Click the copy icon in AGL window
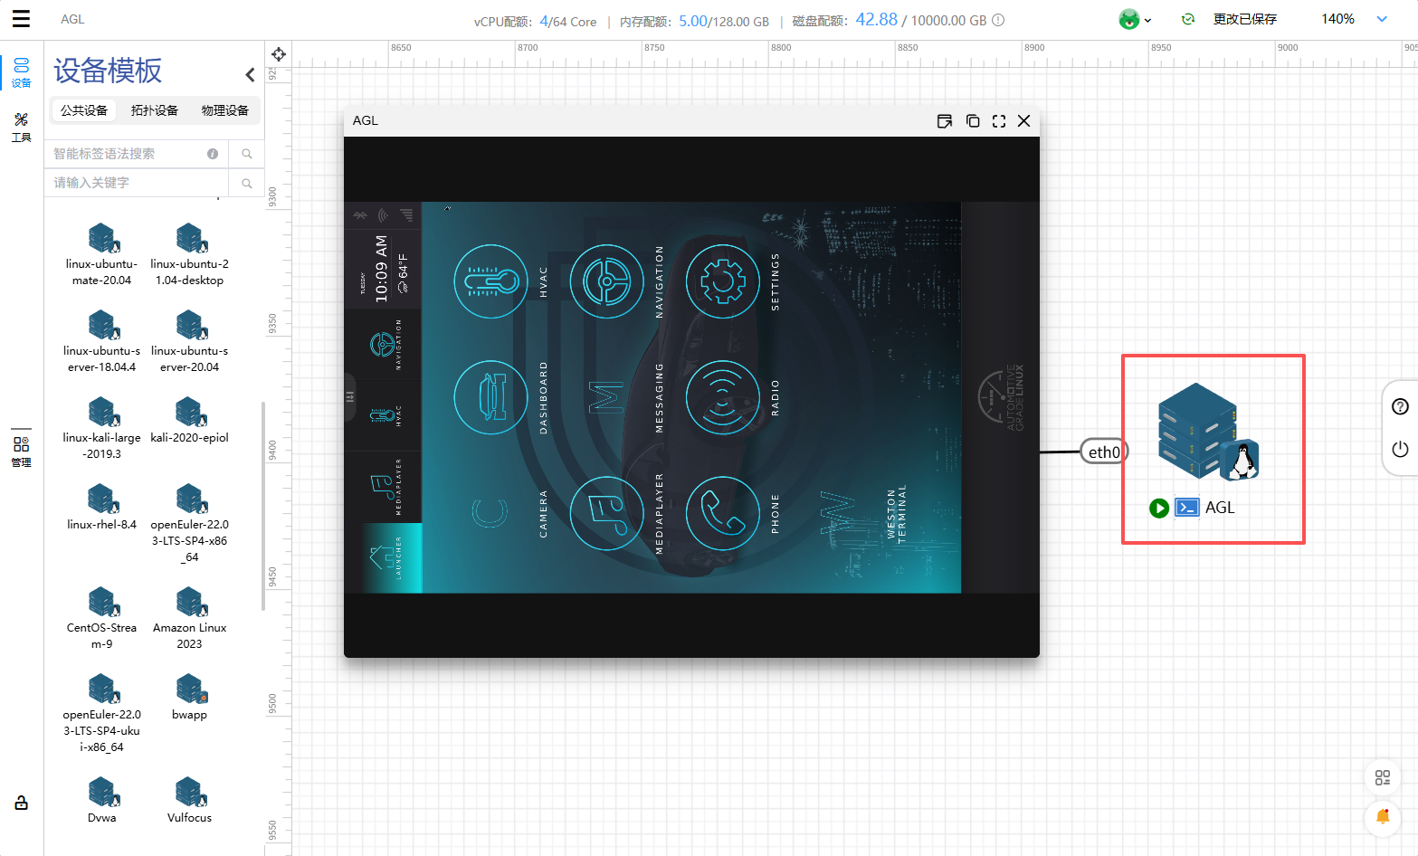The image size is (1418, 856). coord(973,121)
